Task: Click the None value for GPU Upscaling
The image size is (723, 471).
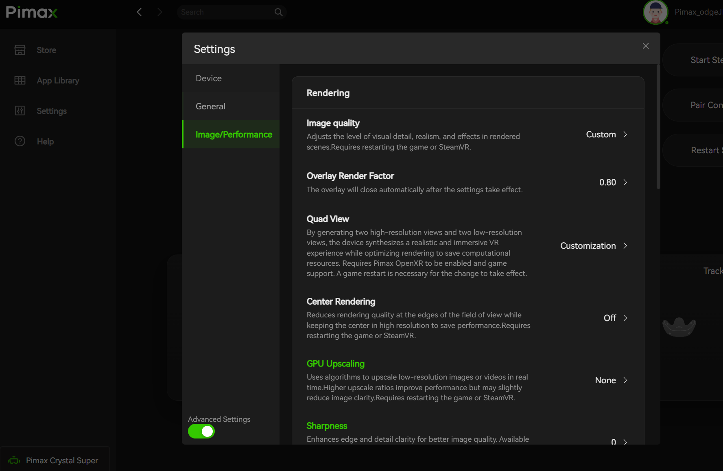Action: click(605, 380)
